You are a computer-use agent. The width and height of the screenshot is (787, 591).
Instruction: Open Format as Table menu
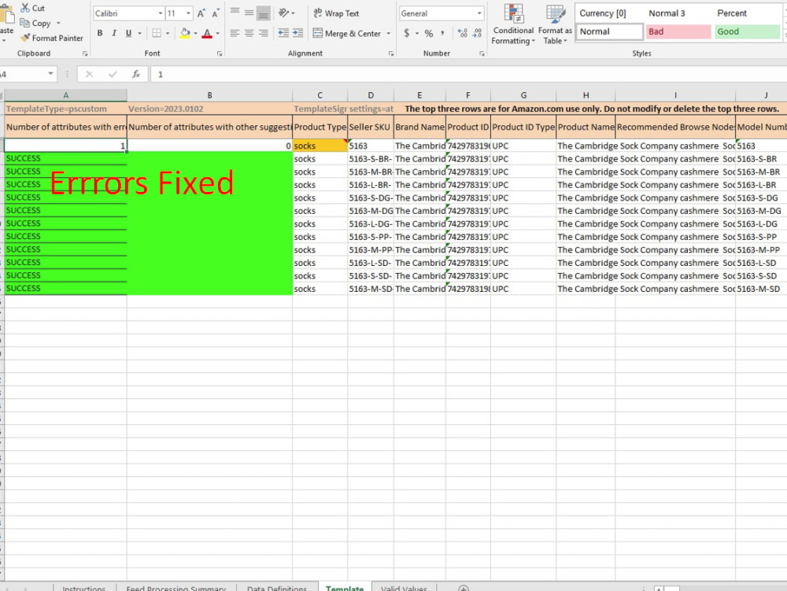pos(555,24)
